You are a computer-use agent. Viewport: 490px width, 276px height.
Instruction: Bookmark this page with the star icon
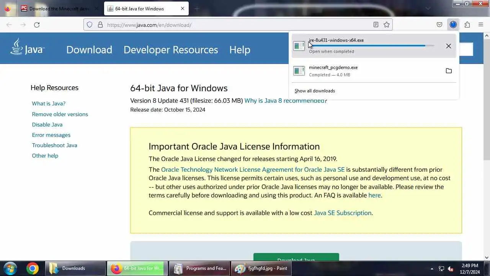tap(387, 25)
